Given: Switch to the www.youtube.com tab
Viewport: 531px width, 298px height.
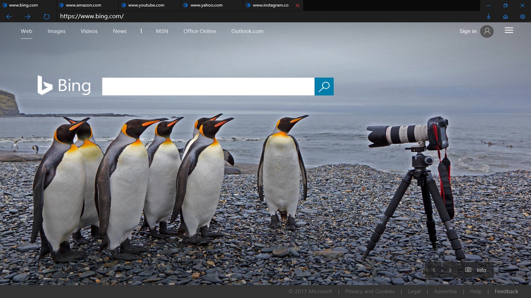Looking at the screenshot, I should click(146, 5).
